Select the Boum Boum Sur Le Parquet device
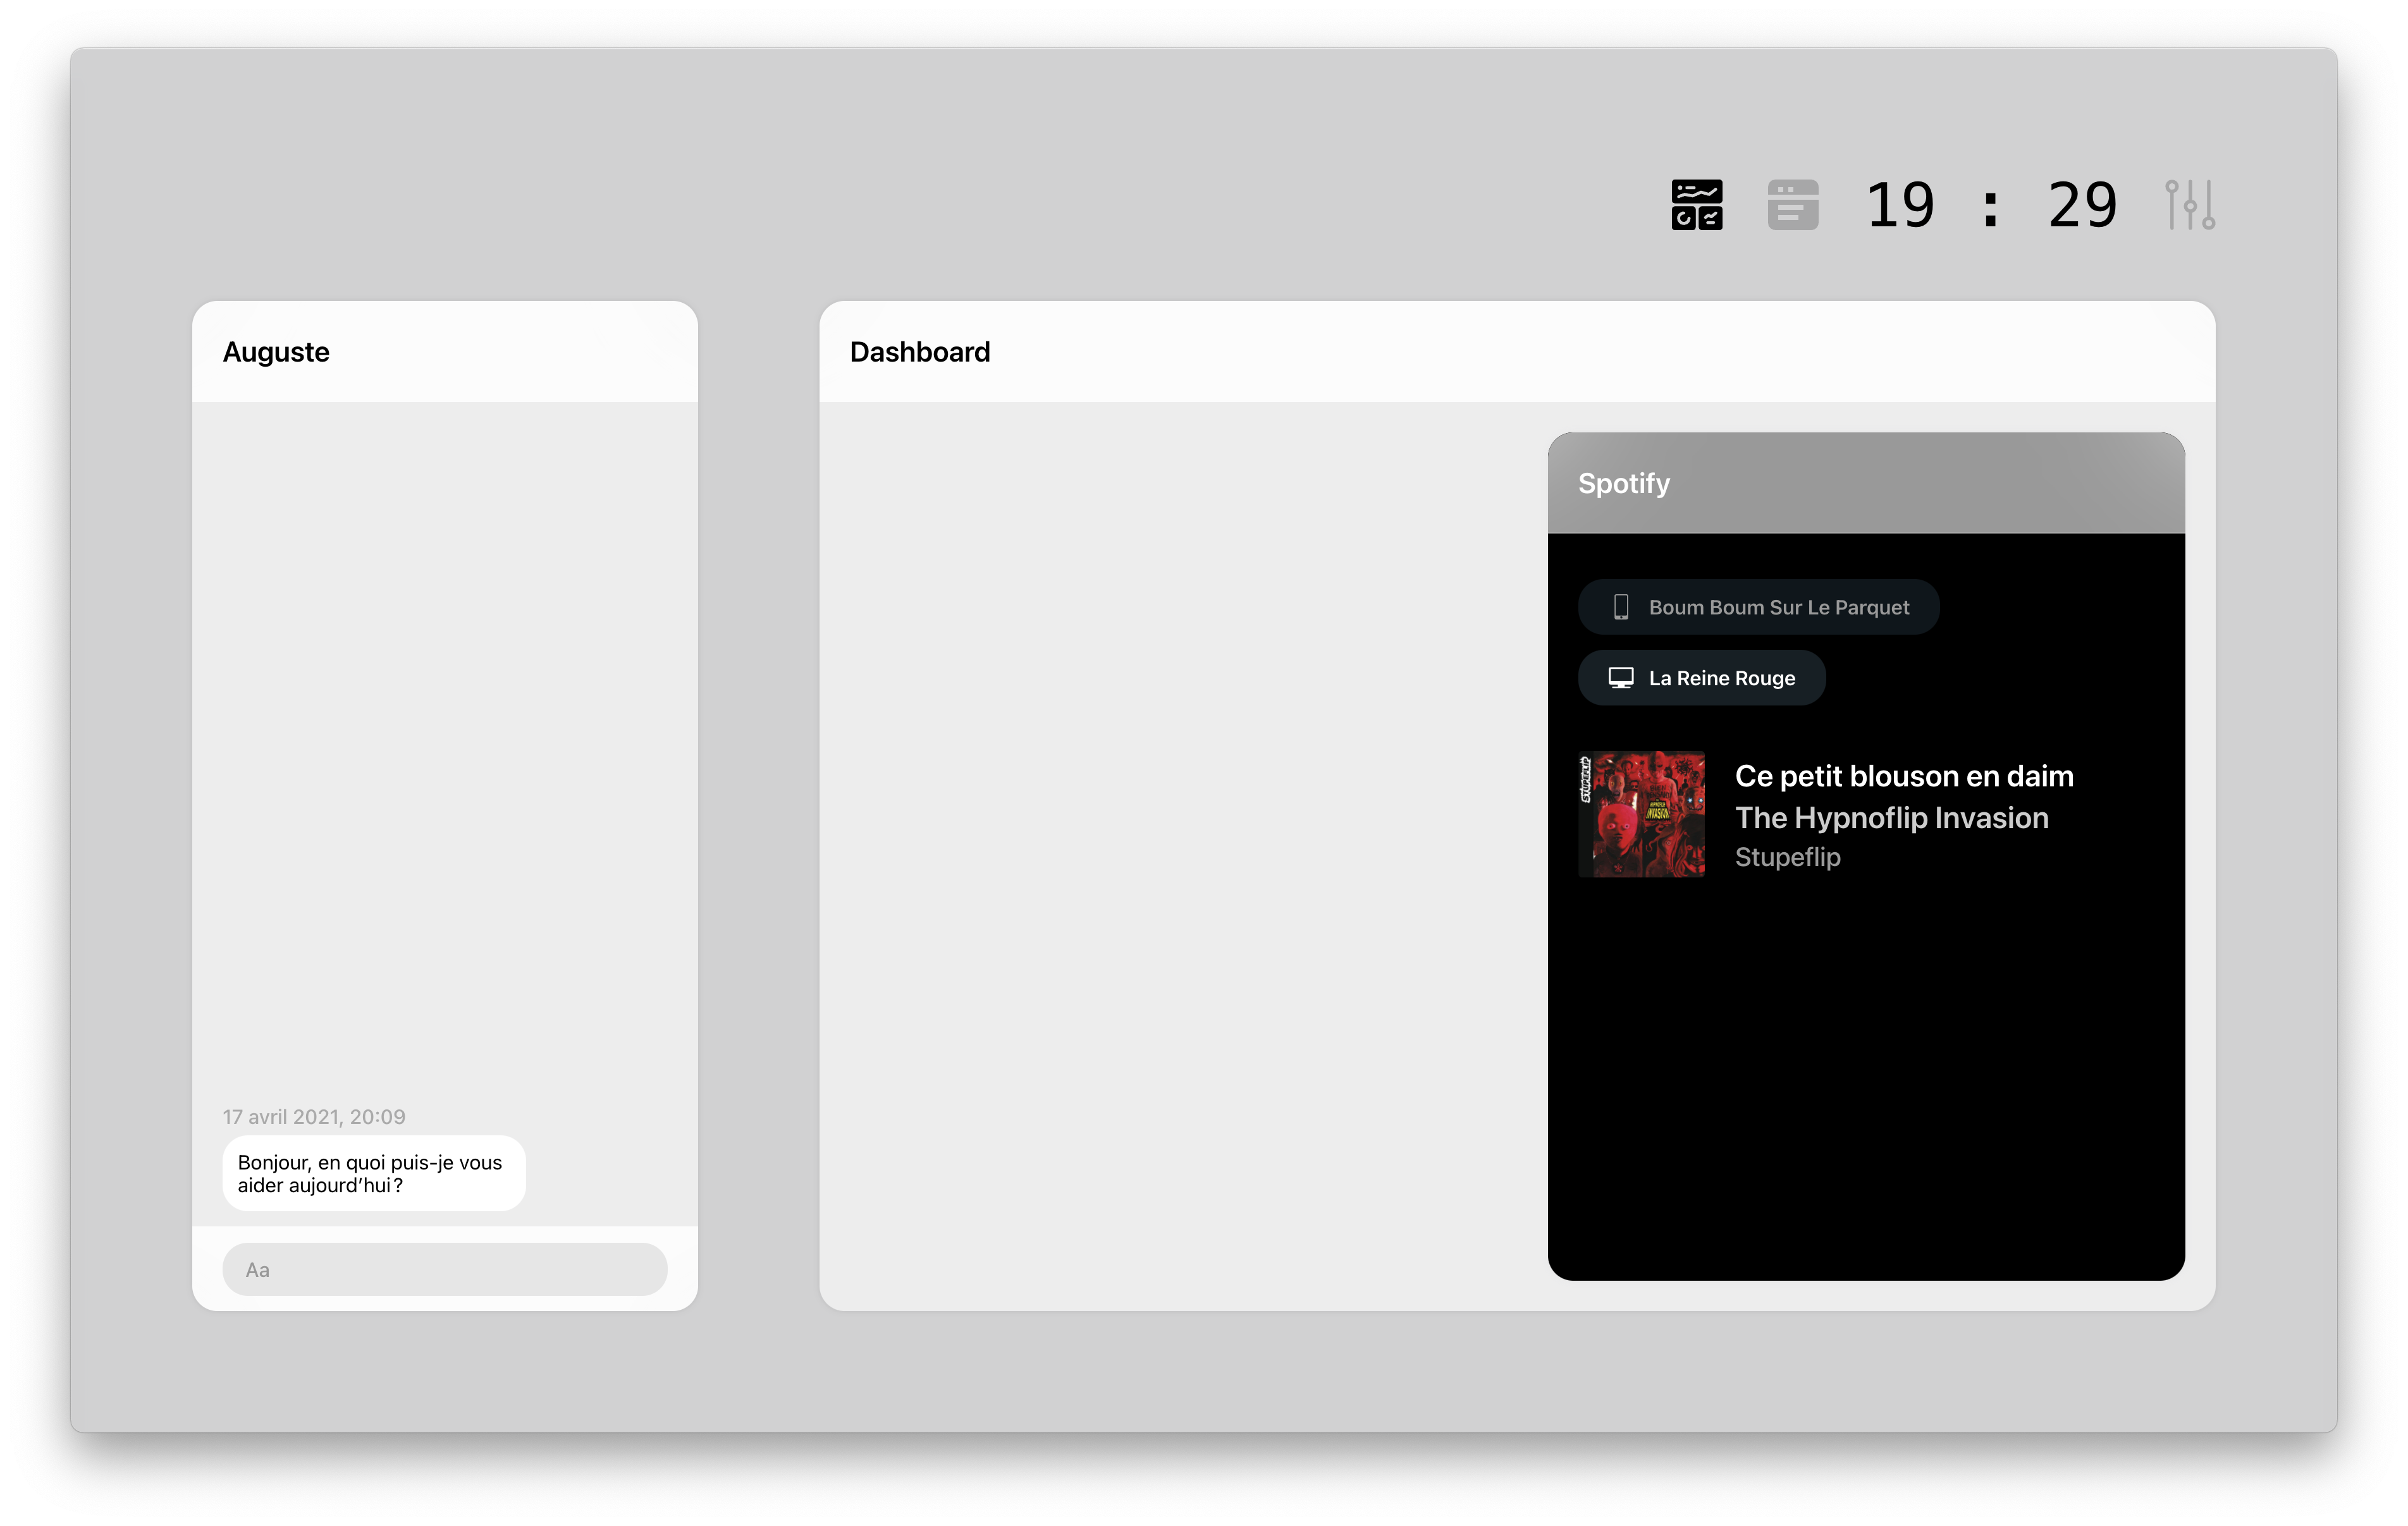 (x=1778, y=607)
